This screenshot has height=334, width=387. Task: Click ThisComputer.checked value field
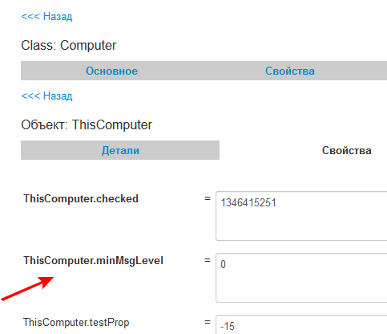click(301, 216)
